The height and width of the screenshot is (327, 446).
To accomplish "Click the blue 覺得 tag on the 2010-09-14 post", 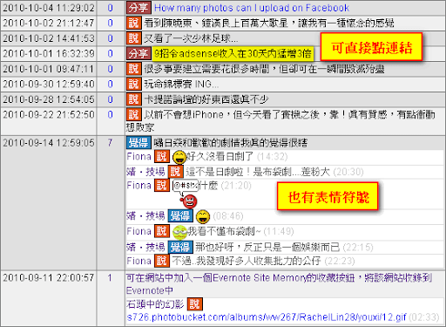I will coord(139,143).
